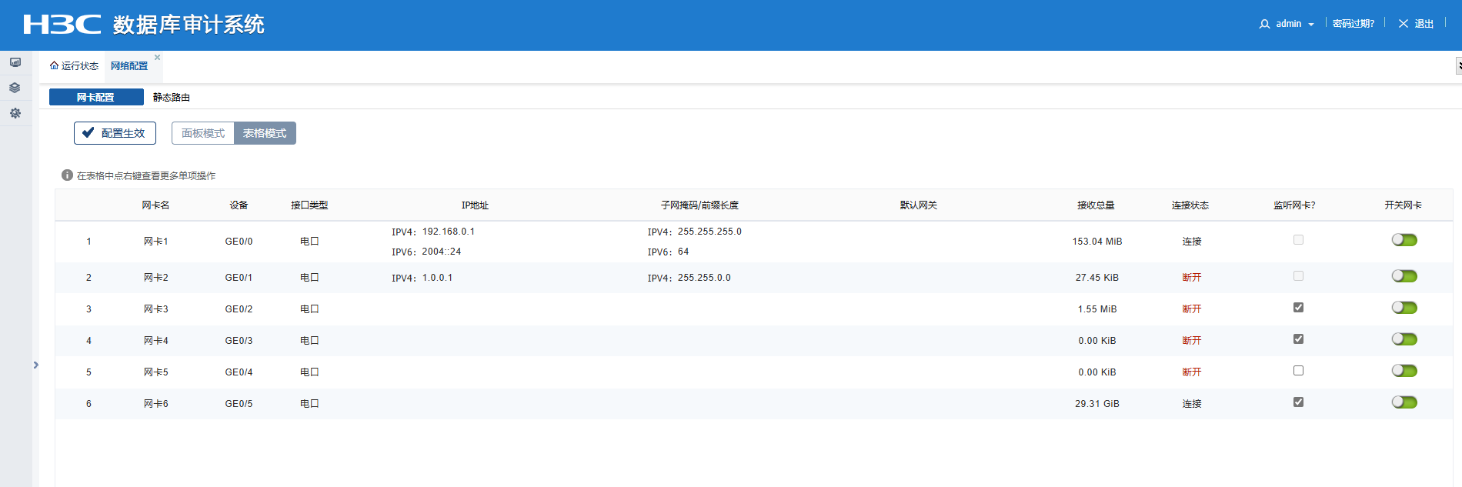Toggle the 开关网卡 switch for 网卡4

tap(1404, 339)
